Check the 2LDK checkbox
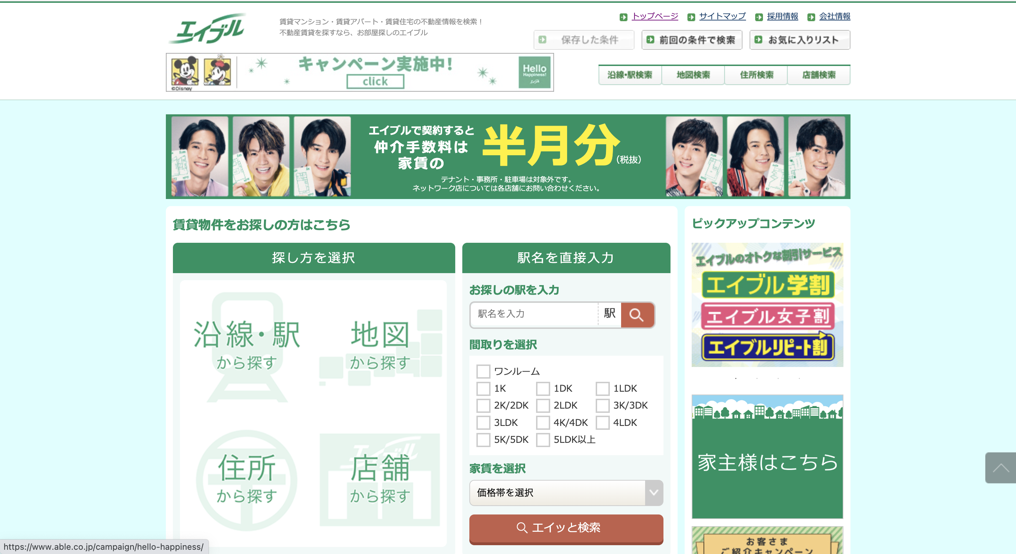 pos(543,405)
